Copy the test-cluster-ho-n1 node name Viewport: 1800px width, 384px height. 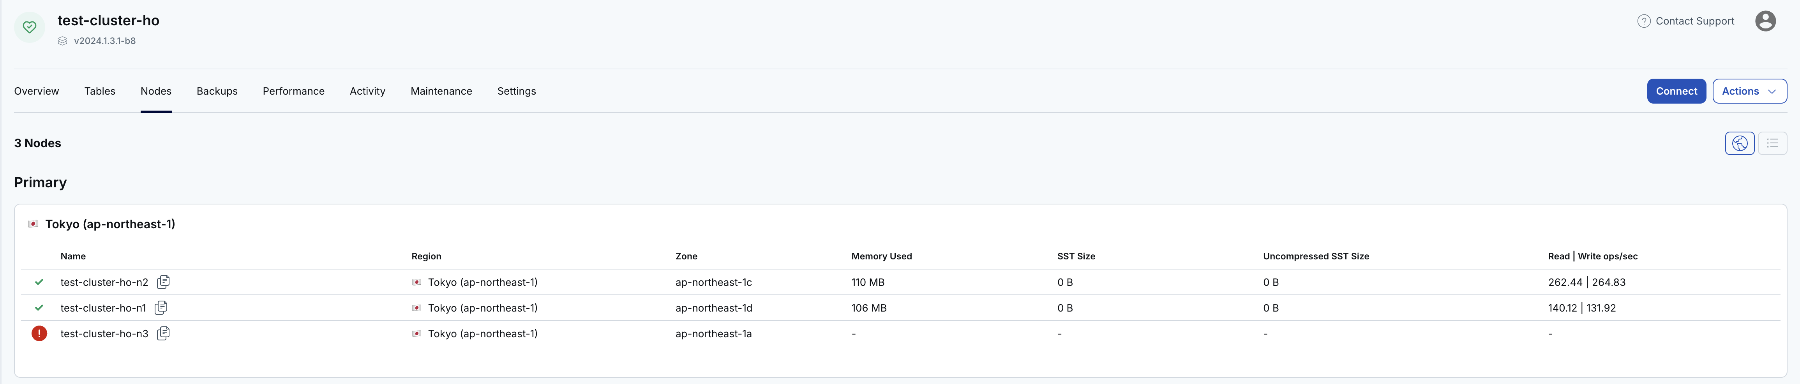(161, 308)
